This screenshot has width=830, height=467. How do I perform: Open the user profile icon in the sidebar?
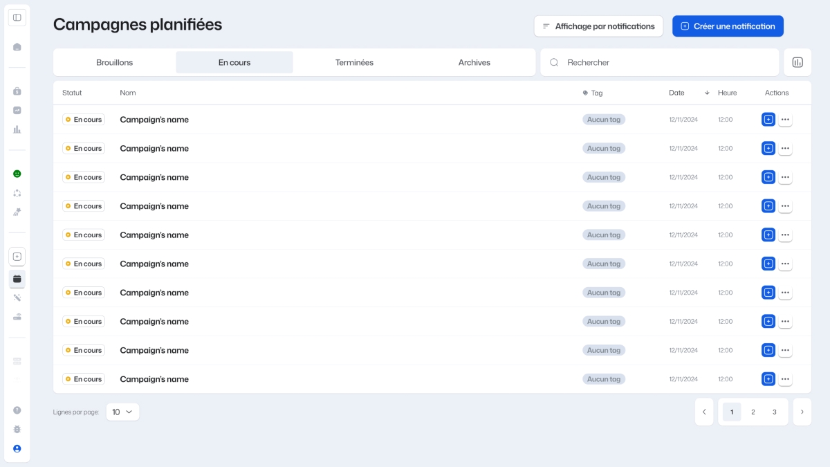coord(17,448)
